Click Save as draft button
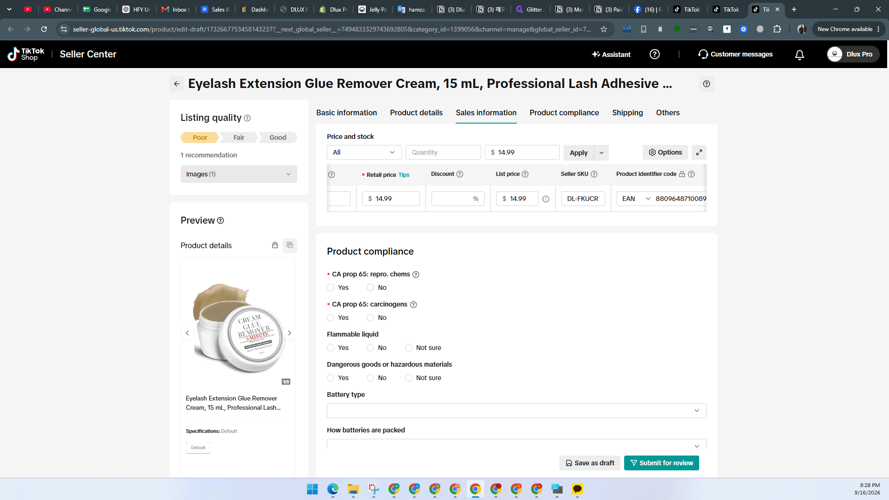 click(x=590, y=463)
